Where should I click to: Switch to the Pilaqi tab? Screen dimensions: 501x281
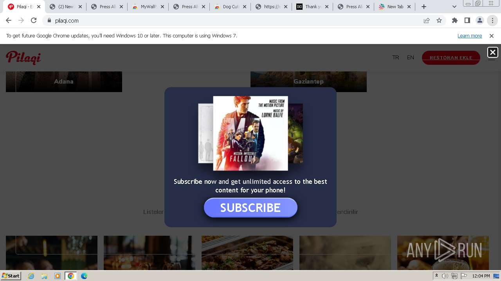[24, 7]
